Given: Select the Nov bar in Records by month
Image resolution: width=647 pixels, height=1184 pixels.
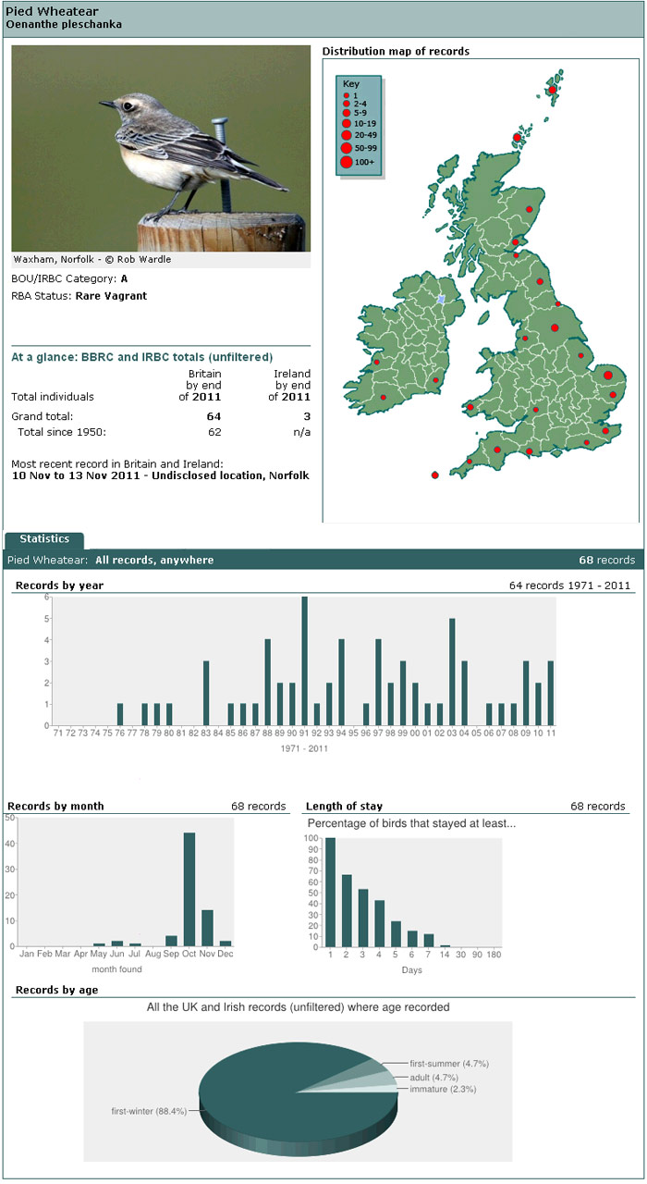Looking at the screenshot, I should (x=207, y=928).
